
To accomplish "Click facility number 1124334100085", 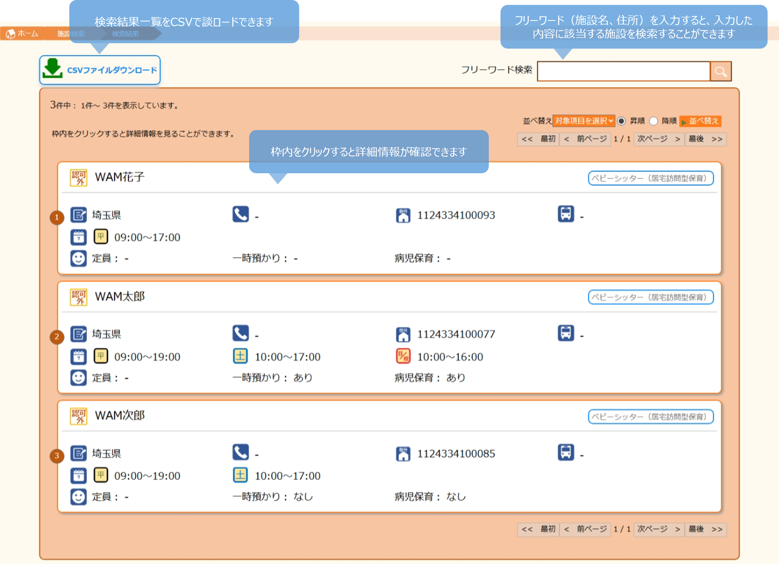I will pos(456,454).
